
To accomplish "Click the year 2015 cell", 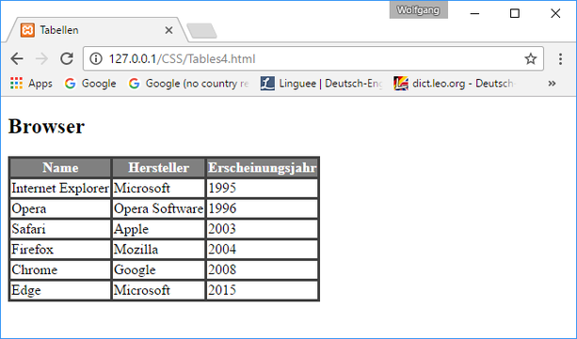I will tap(262, 290).
